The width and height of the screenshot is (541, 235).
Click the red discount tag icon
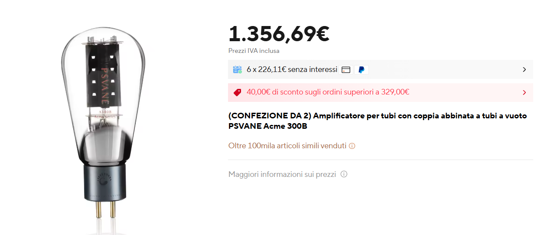[237, 92]
